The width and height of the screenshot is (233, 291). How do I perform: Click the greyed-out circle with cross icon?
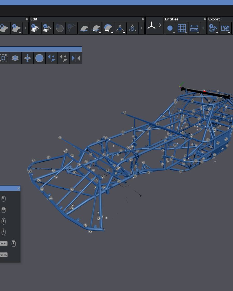click(x=60, y=28)
